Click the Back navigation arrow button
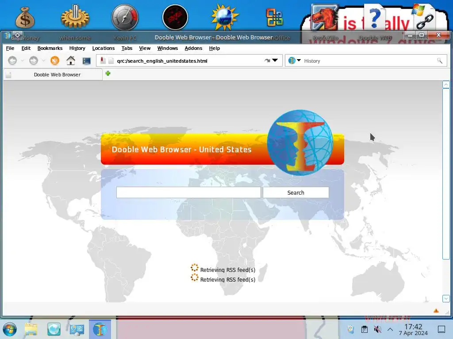The image size is (453, 339). coord(12,61)
